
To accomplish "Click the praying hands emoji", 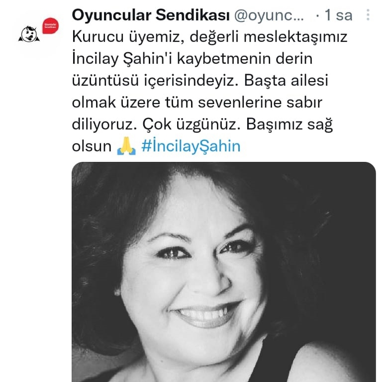I will point(126,146).
